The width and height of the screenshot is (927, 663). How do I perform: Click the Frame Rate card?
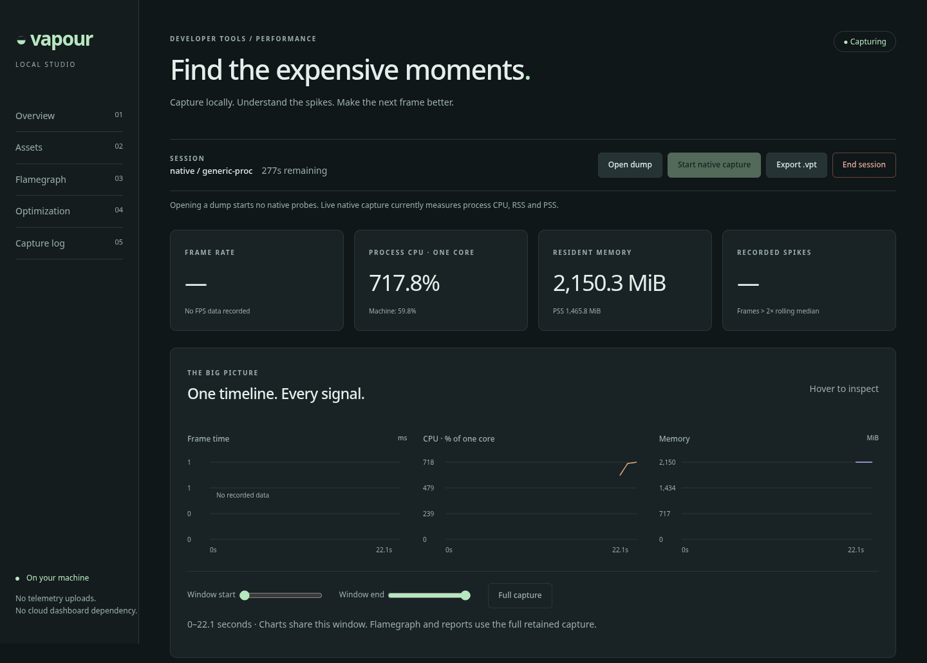pos(257,280)
